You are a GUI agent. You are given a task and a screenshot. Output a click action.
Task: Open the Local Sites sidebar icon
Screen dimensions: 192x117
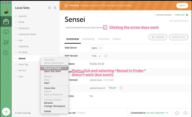click(6, 21)
